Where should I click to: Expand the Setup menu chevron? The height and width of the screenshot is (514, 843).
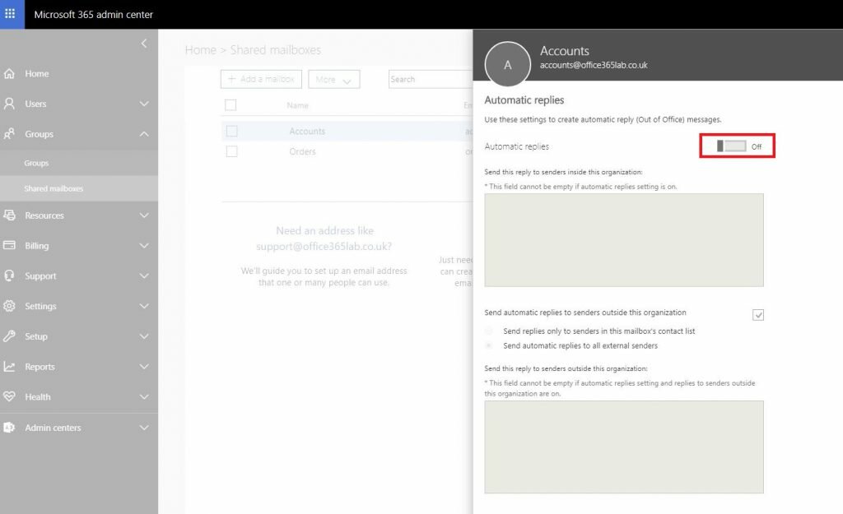point(144,336)
